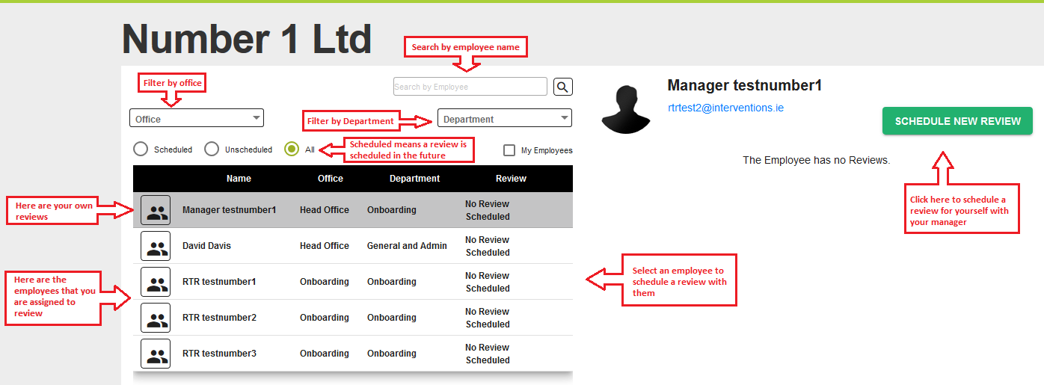Click the Name column header
The width and height of the screenshot is (1044, 385).
pyautogui.click(x=239, y=179)
